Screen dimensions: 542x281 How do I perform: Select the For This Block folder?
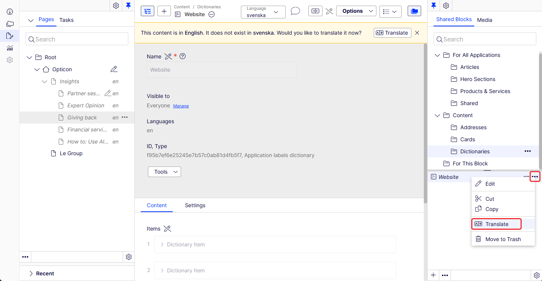coord(470,163)
